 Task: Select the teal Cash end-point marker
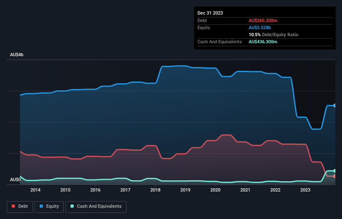click(x=335, y=171)
